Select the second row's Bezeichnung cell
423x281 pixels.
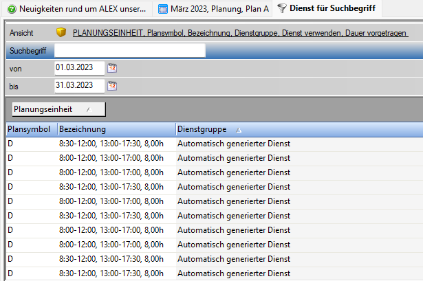point(111,158)
